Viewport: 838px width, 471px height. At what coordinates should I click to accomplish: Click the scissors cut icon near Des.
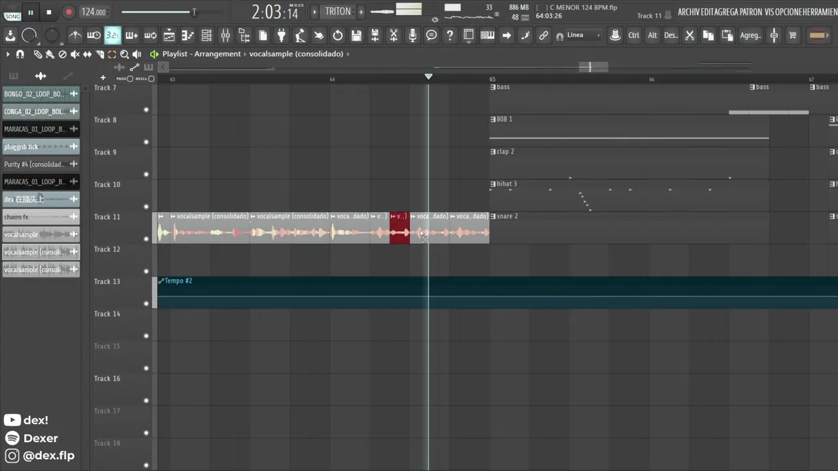(x=689, y=35)
